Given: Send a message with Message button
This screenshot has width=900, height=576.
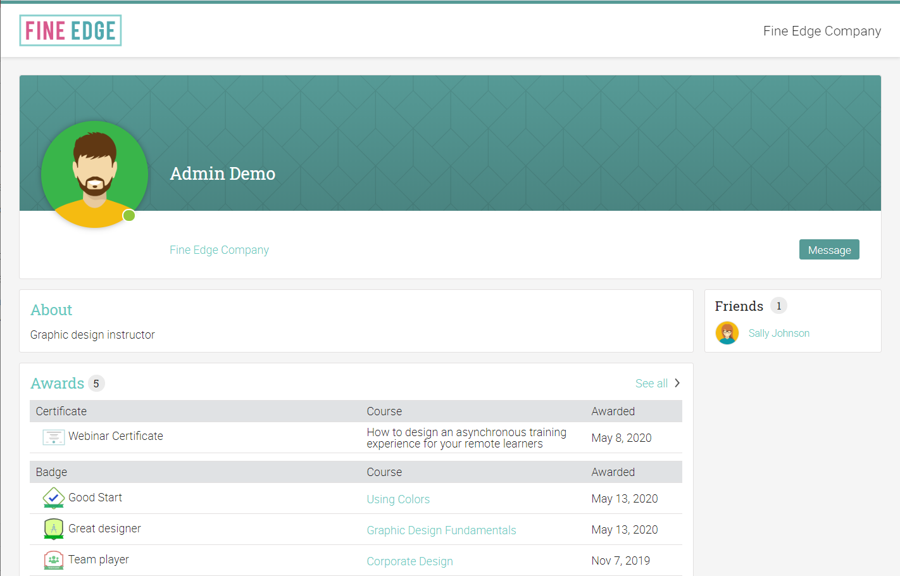Looking at the screenshot, I should pos(829,249).
